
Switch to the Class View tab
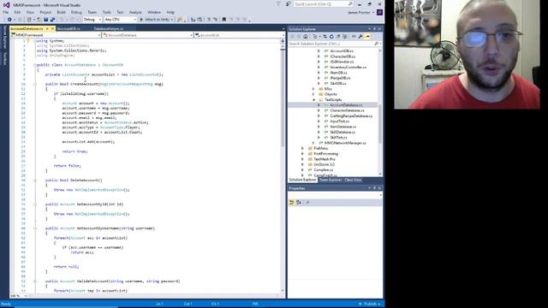tap(353, 180)
